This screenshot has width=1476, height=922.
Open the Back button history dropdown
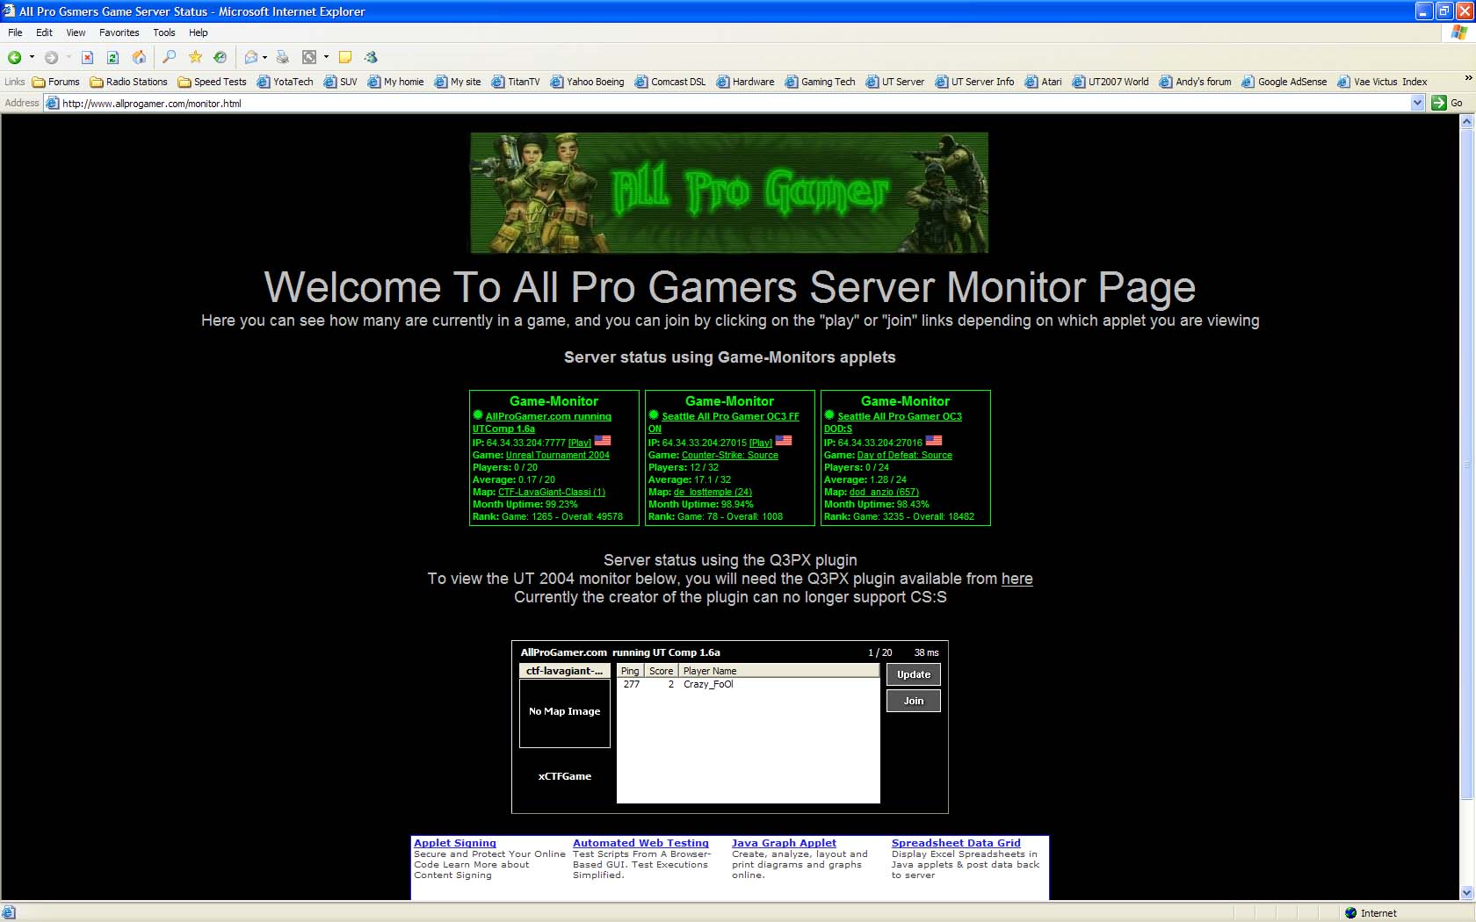(32, 57)
